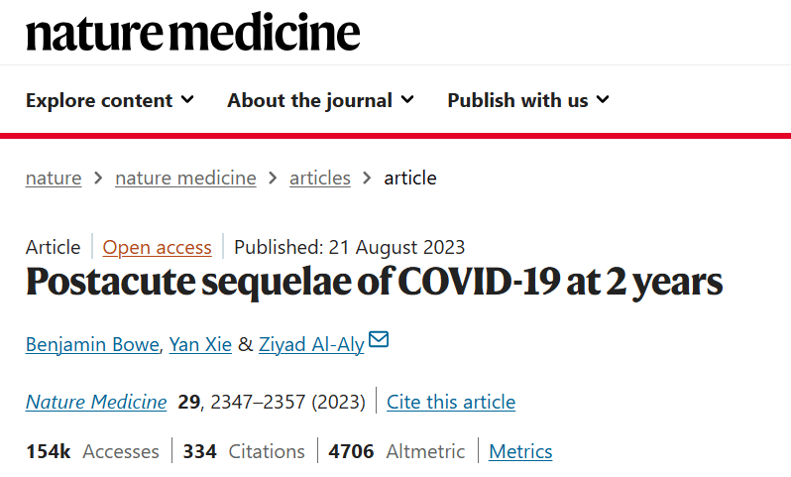
Task: Open the Metrics link
Action: (520, 451)
